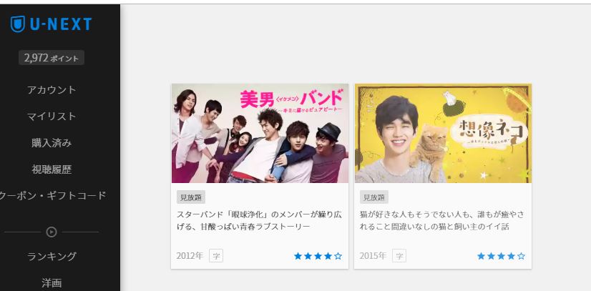Open the アカウント menu item
The height and width of the screenshot is (291, 591).
pos(52,90)
